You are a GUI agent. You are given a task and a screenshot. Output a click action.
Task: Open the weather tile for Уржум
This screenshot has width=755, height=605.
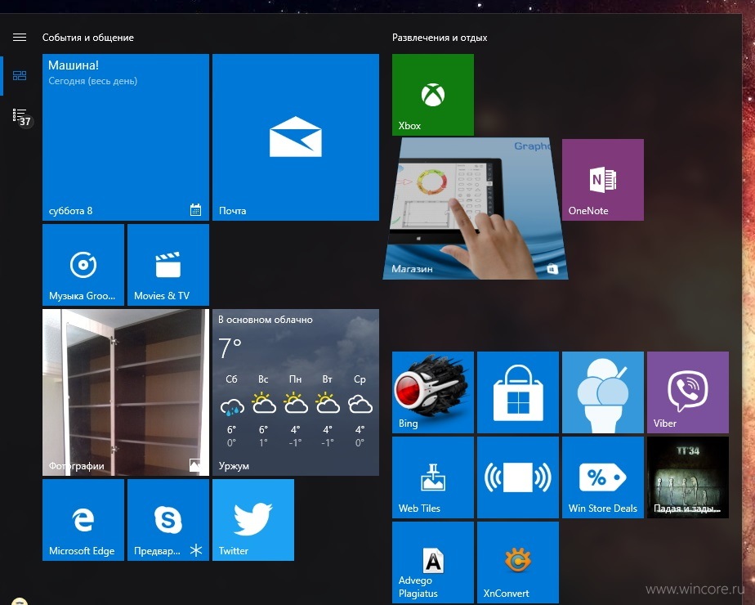pos(296,392)
